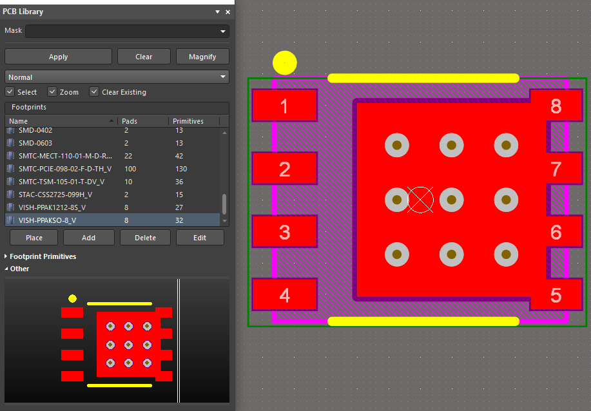Click the footprint icon beside SMD-0603
591x411 pixels.
10,143
